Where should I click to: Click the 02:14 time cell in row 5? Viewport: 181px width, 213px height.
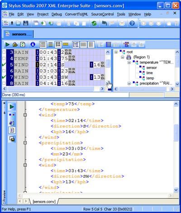48,65
